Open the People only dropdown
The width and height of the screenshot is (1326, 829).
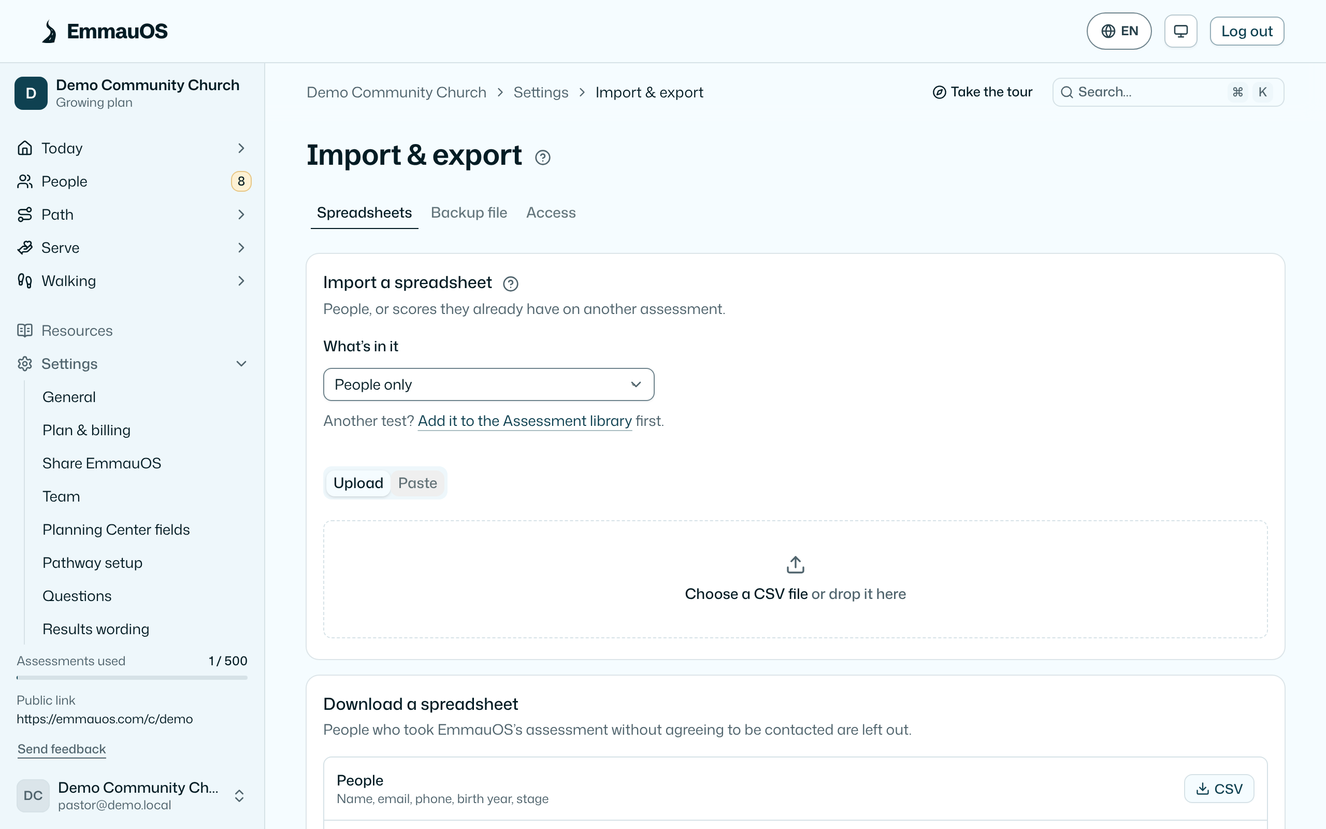[489, 384]
